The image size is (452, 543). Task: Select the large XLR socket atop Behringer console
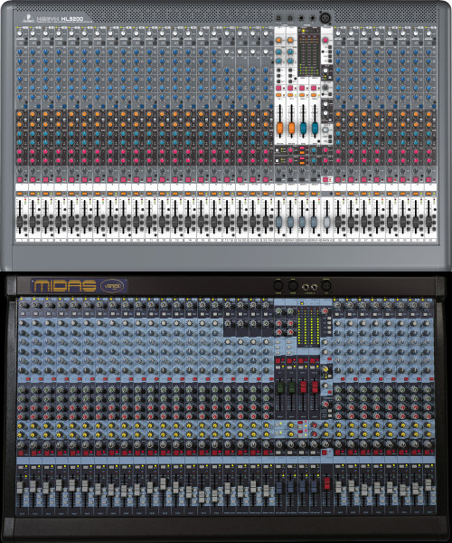point(325,18)
